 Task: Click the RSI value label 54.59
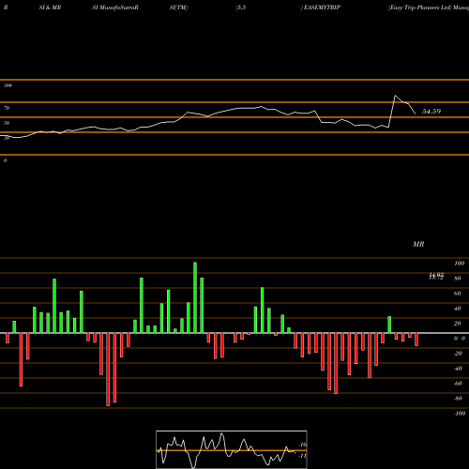tap(431, 112)
